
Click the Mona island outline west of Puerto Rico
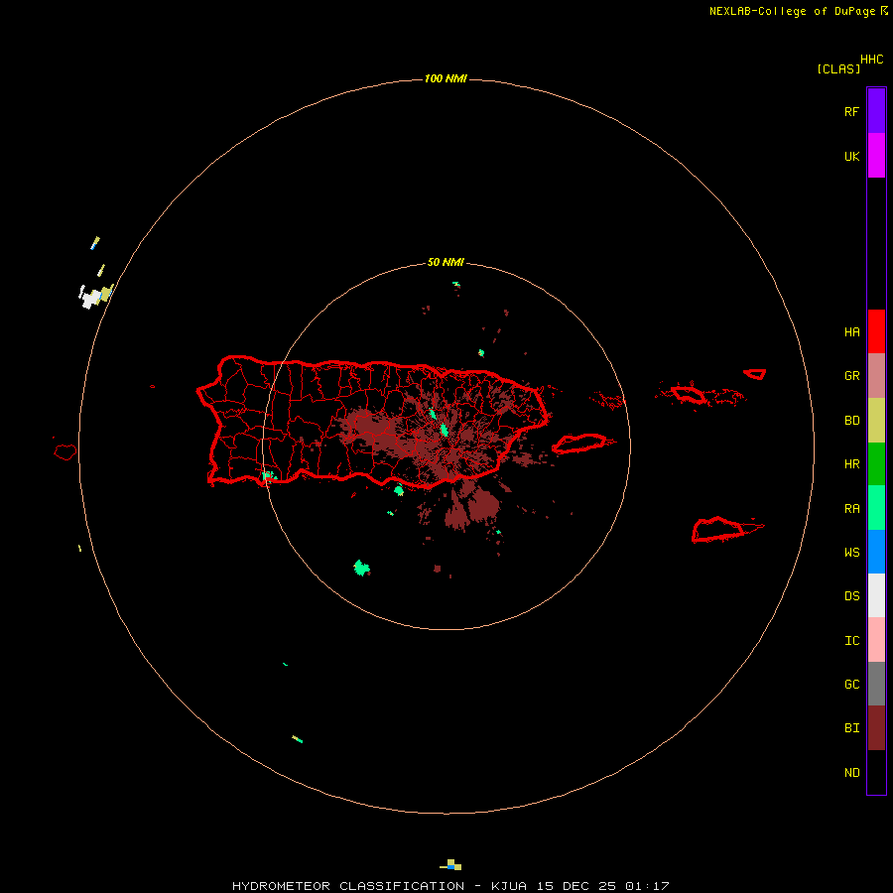coord(65,452)
